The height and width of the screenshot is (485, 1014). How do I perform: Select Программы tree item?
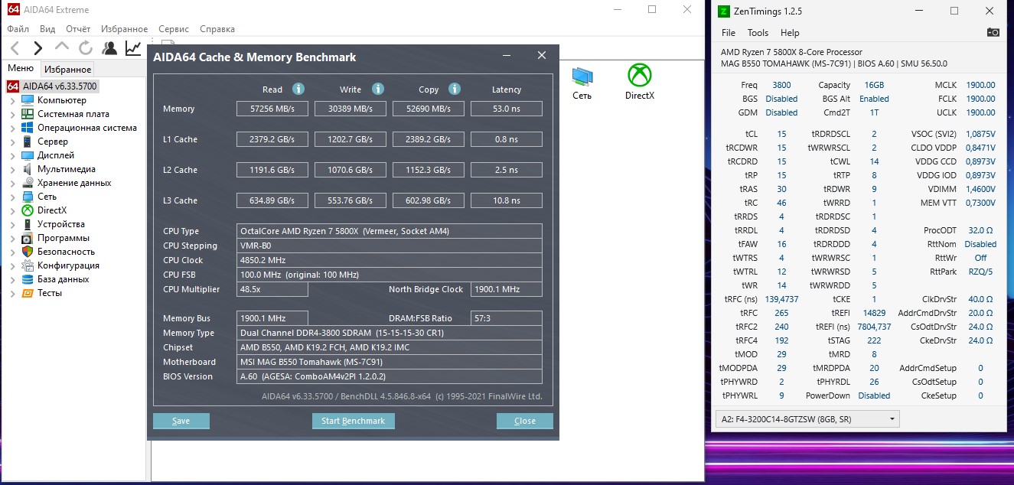[63, 238]
